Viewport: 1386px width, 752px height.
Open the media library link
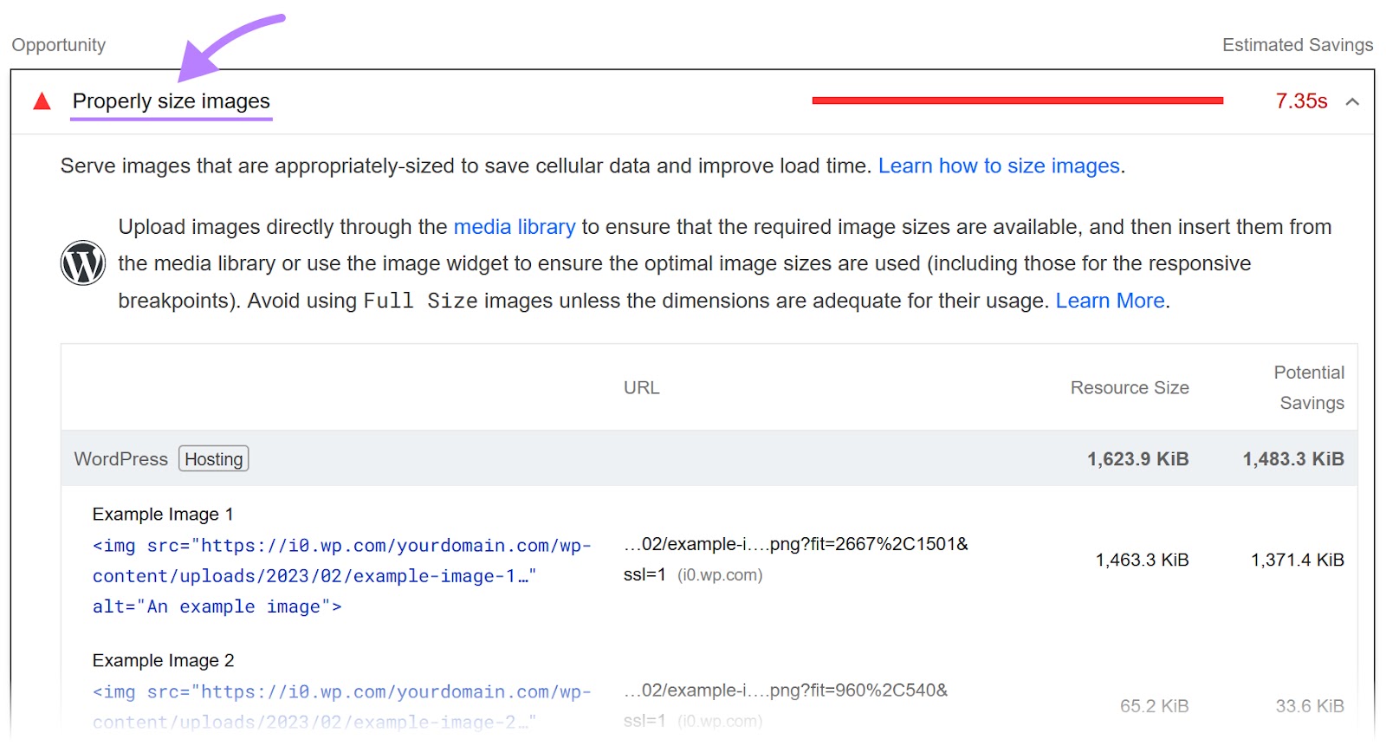[514, 227]
